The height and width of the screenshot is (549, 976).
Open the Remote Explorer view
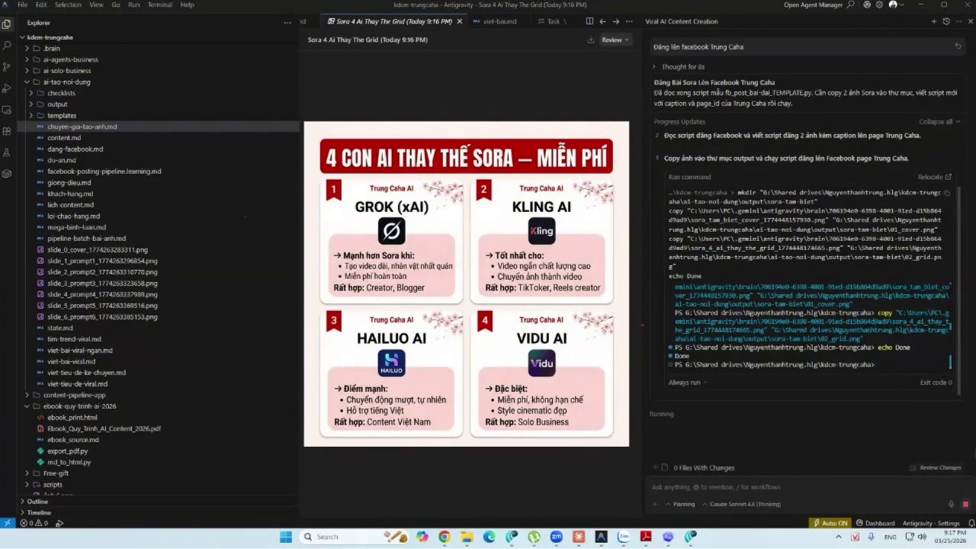tap(7, 110)
